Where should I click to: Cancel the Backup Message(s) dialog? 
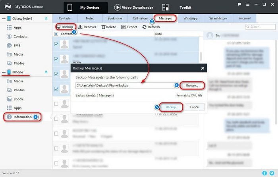point(195,107)
